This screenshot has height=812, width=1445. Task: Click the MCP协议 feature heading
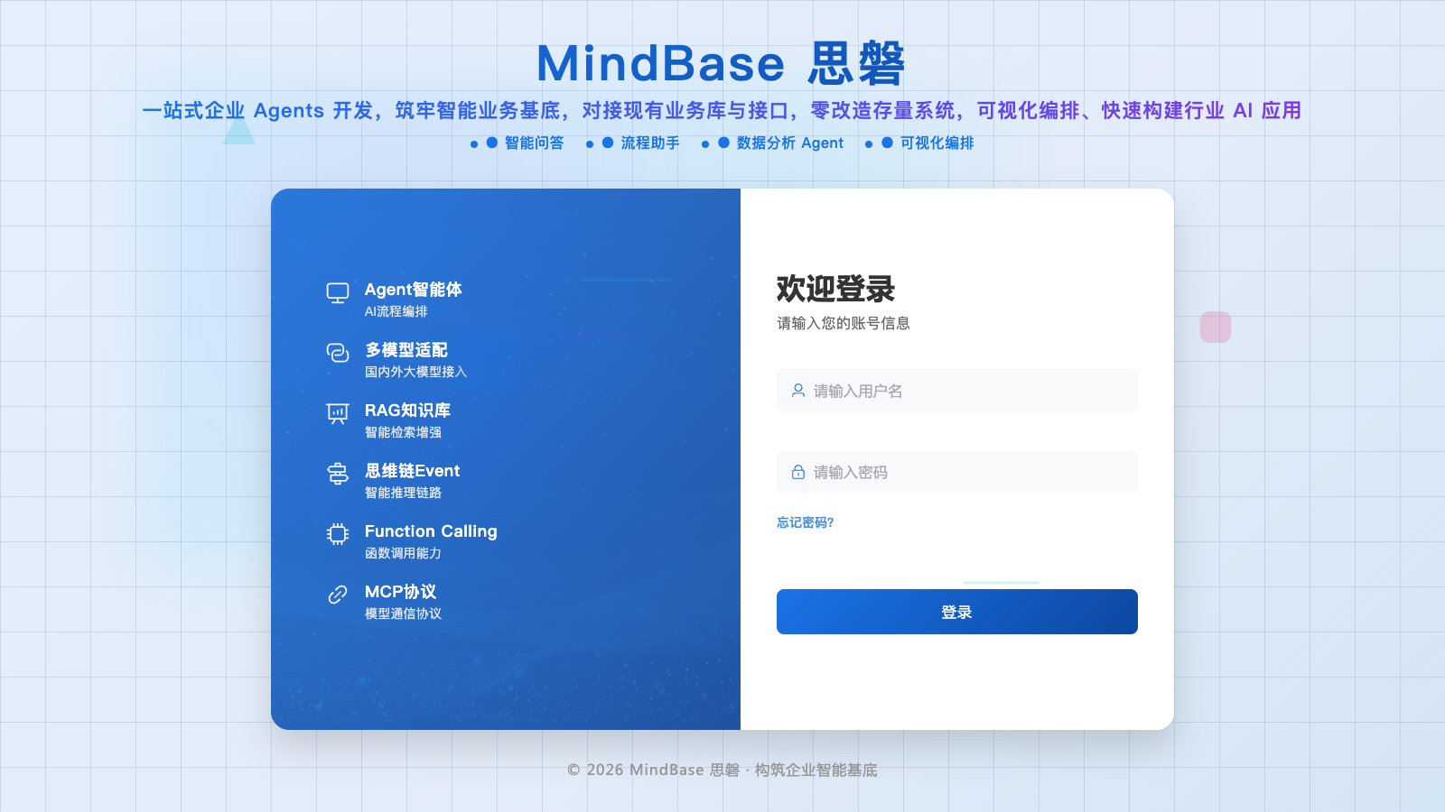click(x=401, y=592)
